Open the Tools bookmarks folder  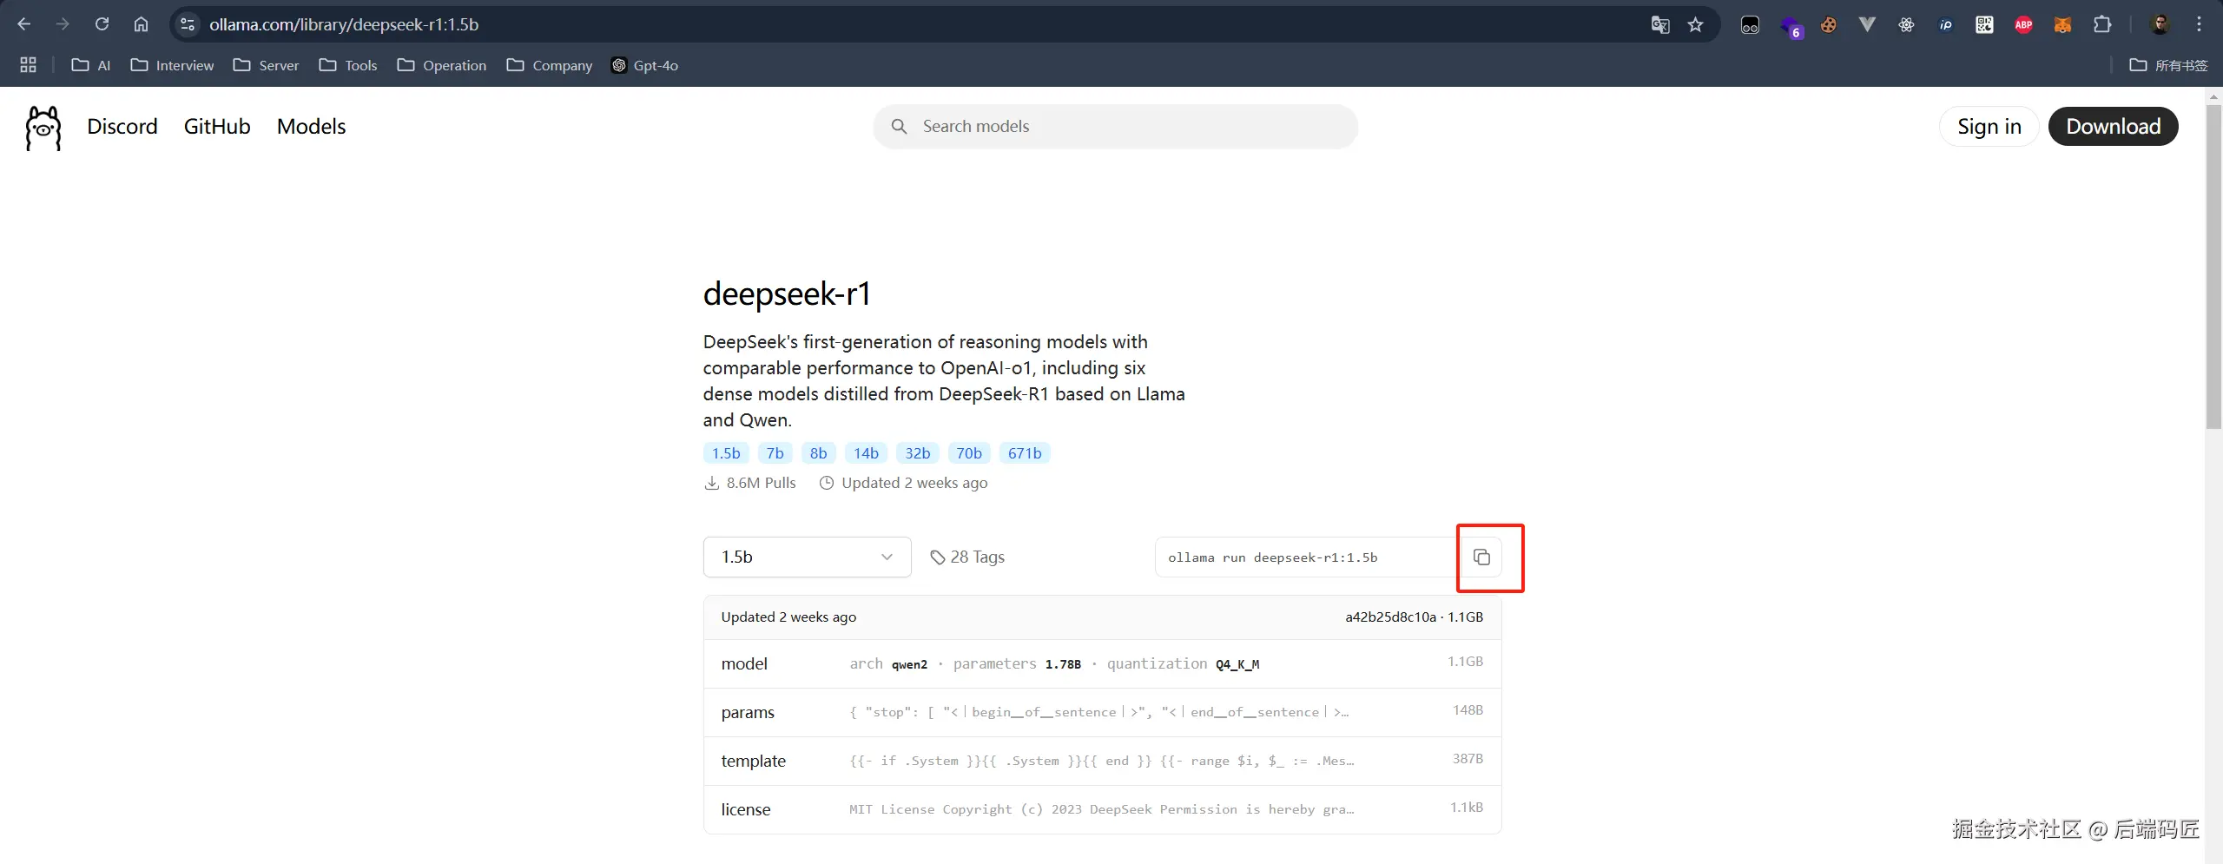[x=347, y=65]
